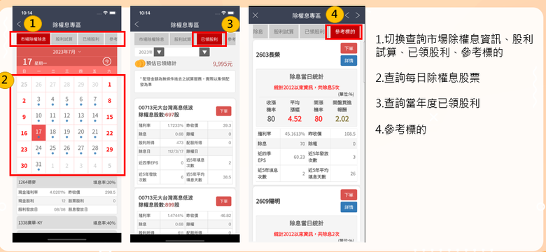Tap the 9,995元 estimated total
The width and height of the screenshot is (546, 252).
[223, 64]
